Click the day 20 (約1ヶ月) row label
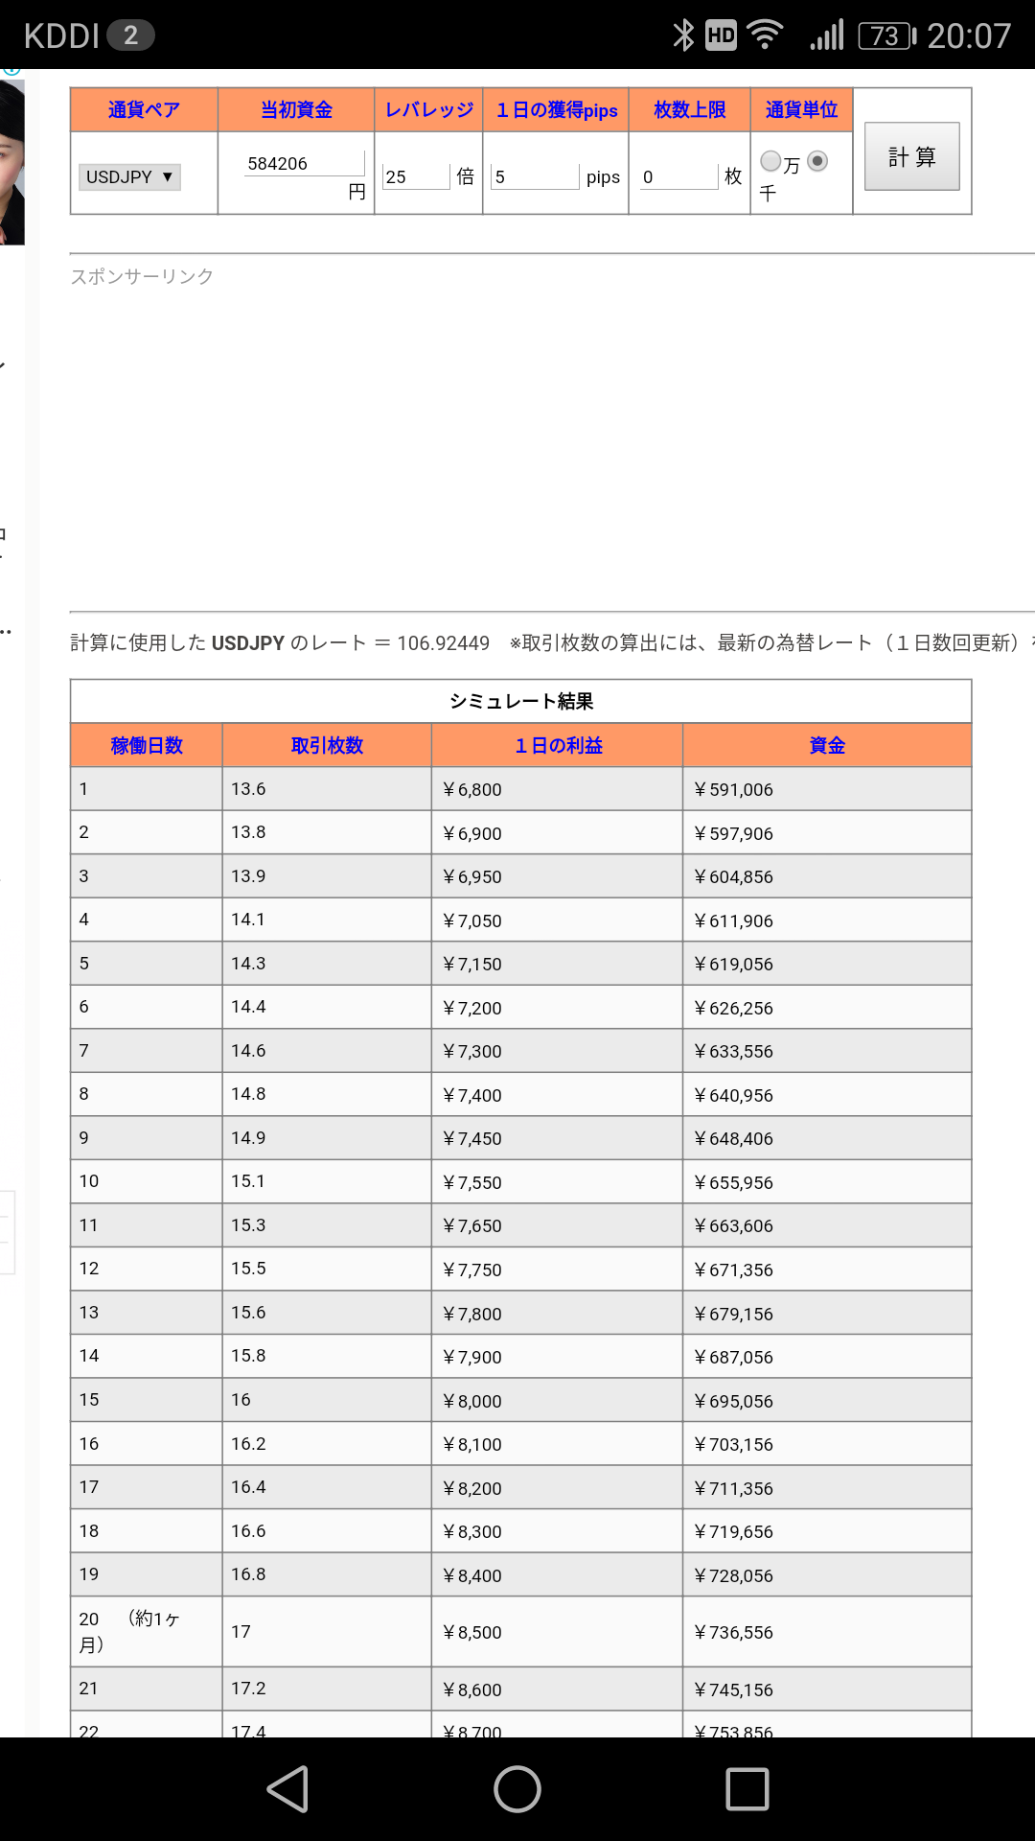Image resolution: width=1035 pixels, height=1841 pixels. click(x=147, y=1631)
